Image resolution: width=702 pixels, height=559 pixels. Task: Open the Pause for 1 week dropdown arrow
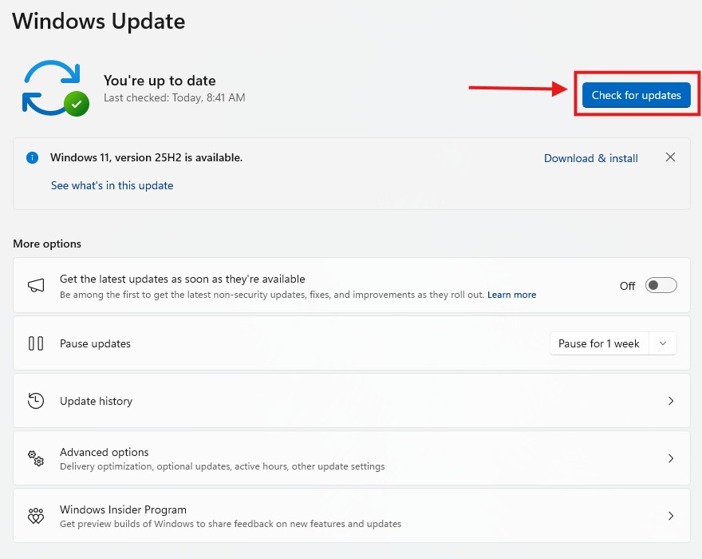click(663, 343)
